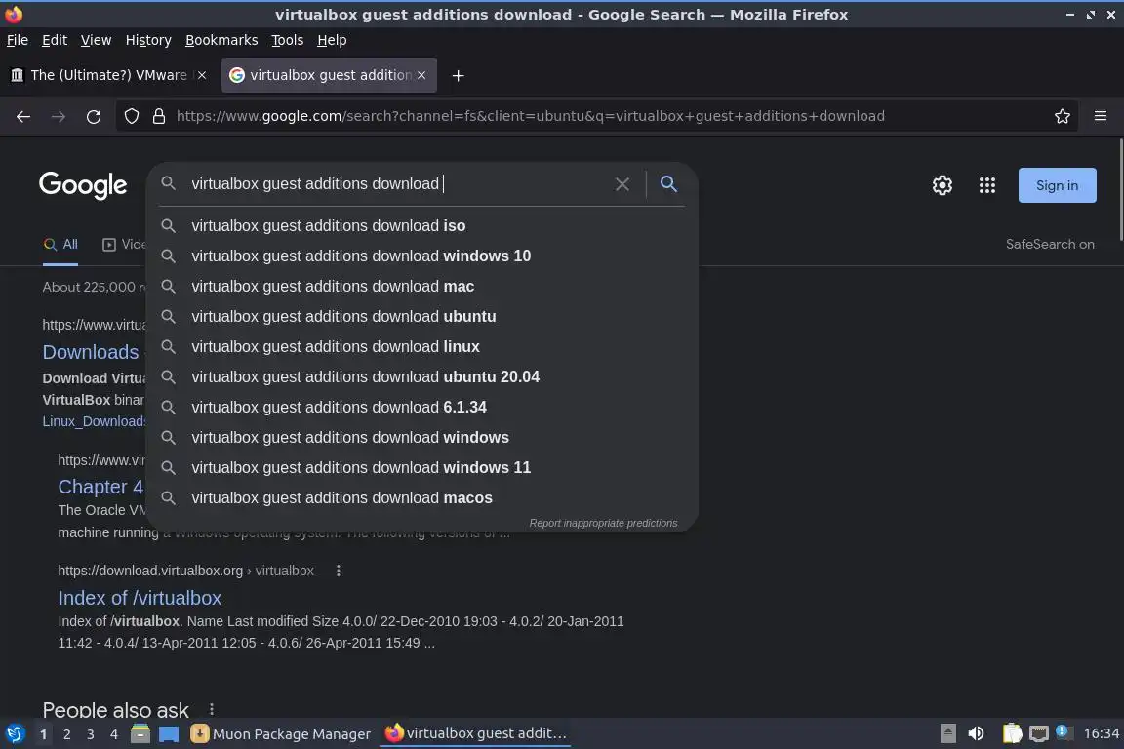Switch to virtual desktop 4

(114, 734)
